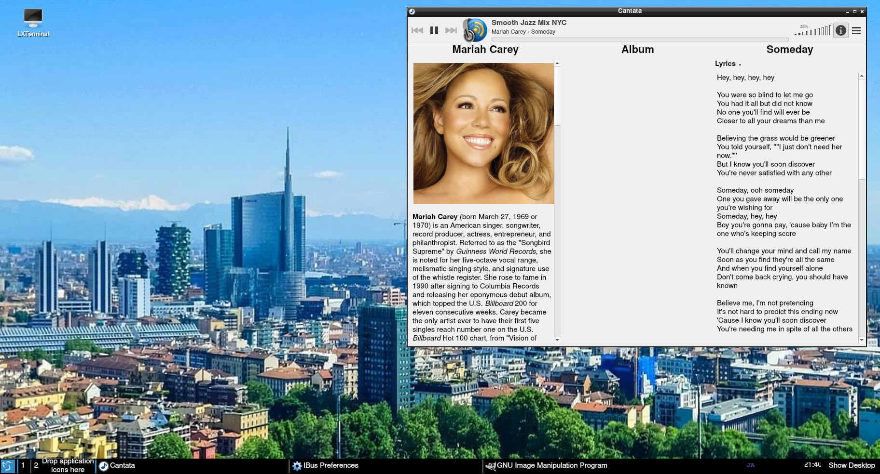Click the Mariah Carey artist photo
Screen dimensions: 880x474
(483, 133)
